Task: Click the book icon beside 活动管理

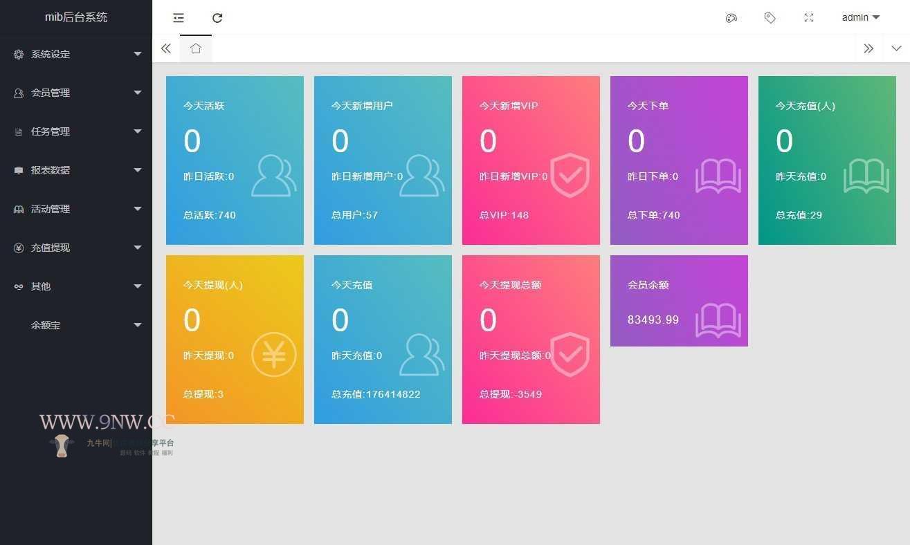Action: pyautogui.click(x=19, y=209)
